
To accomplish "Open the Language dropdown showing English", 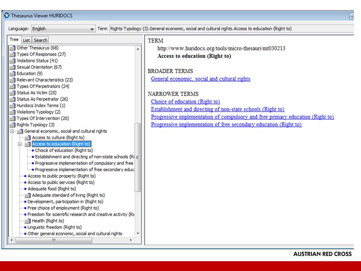I will point(63,29).
